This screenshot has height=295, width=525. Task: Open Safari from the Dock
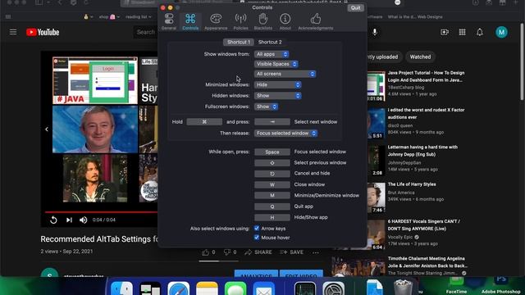(x=179, y=288)
